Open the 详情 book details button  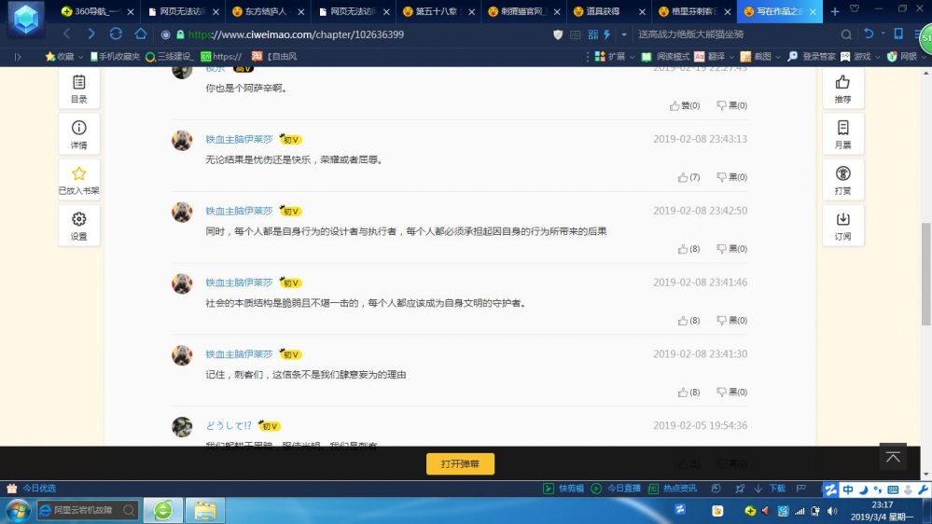pos(79,134)
